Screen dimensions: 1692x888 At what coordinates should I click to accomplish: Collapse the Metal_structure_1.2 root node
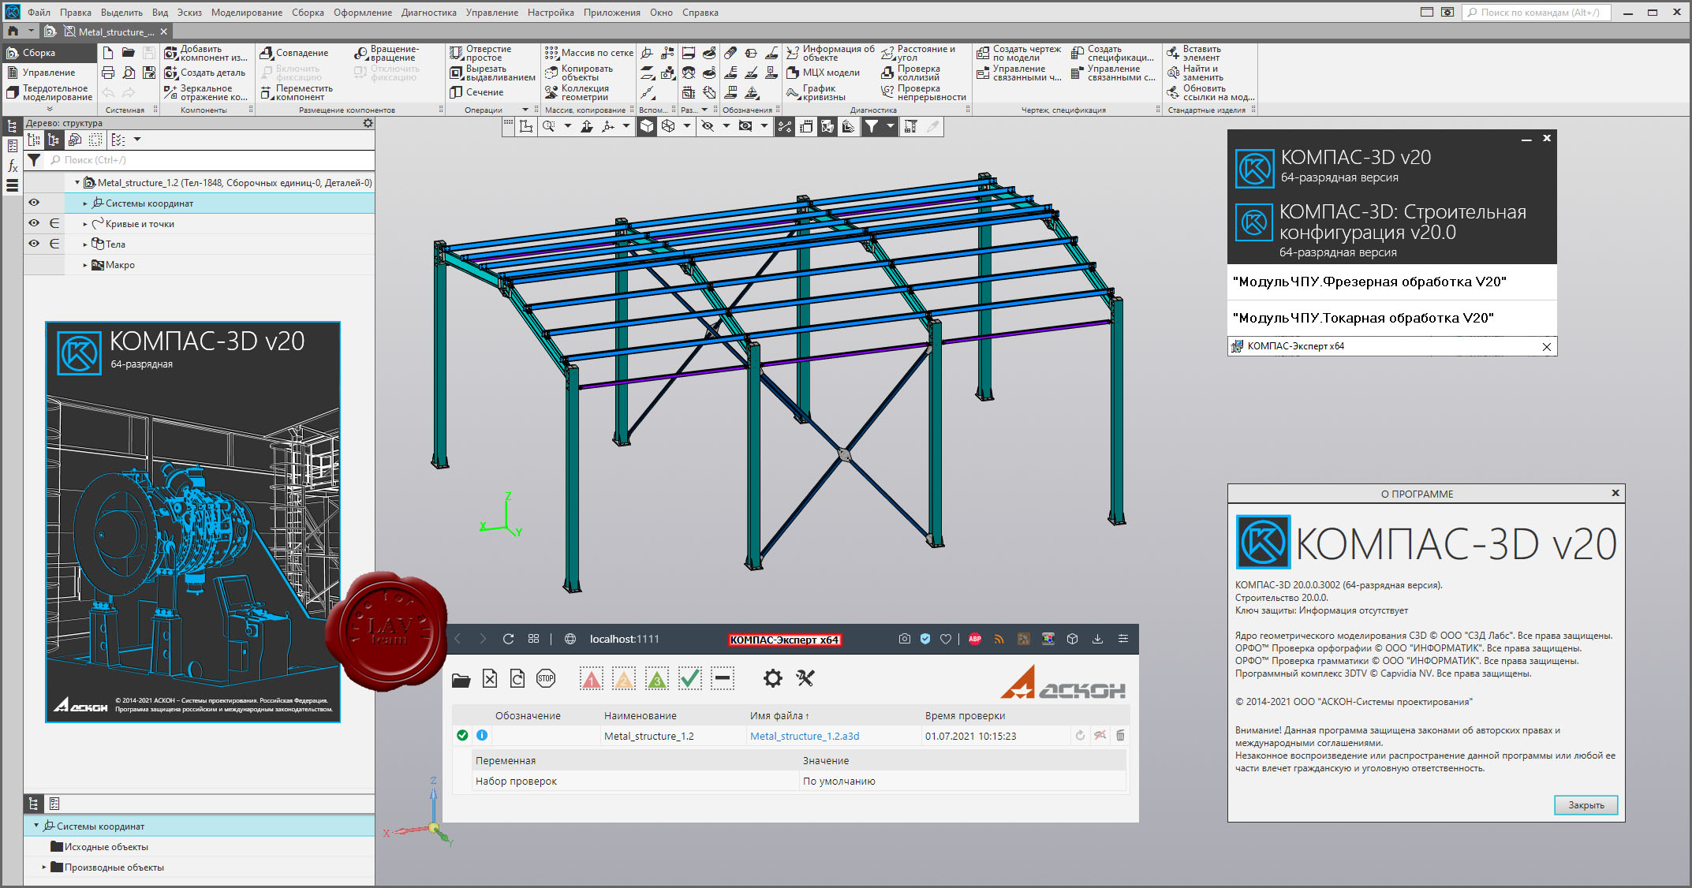[77, 182]
